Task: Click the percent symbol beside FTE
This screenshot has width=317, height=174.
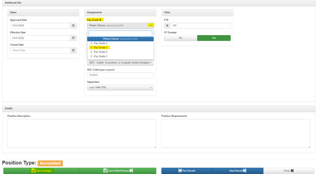Action: click(x=167, y=26)
